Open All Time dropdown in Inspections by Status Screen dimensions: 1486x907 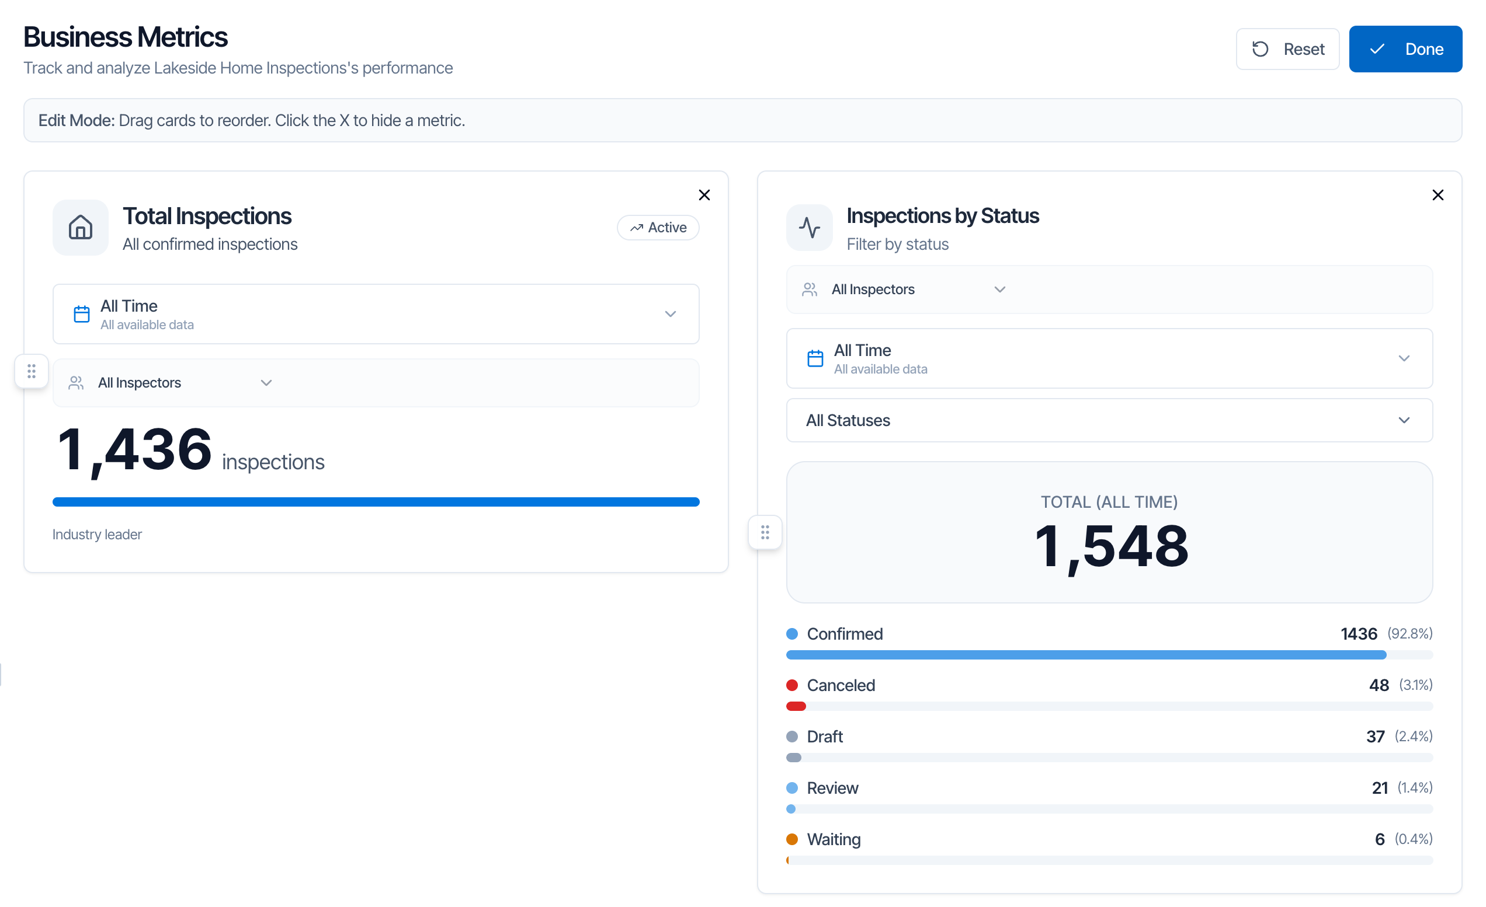[1109, 358]
